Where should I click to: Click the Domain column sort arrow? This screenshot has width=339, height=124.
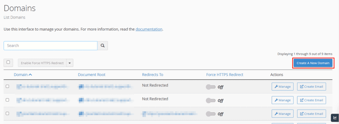(x=30, y=75)
